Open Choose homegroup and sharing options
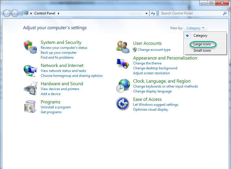Screen dimensions: 231x169 pos(72,76)
